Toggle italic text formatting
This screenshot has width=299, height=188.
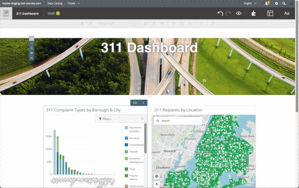click(x=90, y=24)
